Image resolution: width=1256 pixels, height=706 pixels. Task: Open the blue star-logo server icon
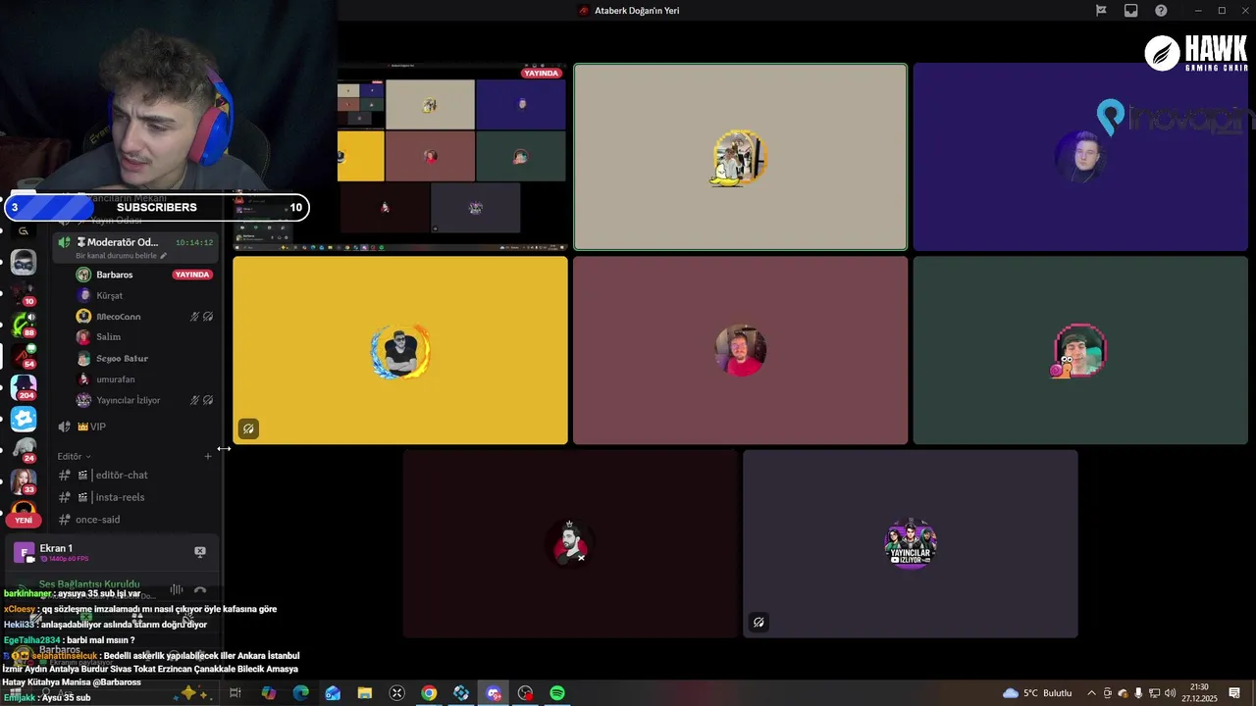click(24, 419)
